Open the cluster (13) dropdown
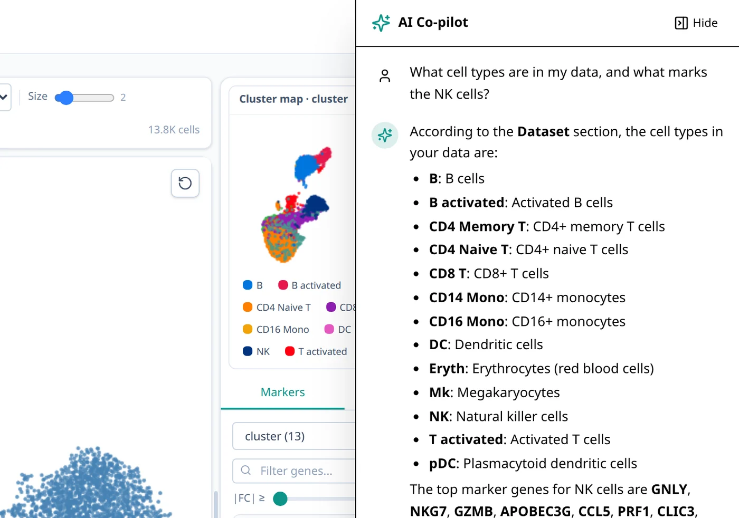The width and height of the screenshot is (739, 518). coord(294,436)
